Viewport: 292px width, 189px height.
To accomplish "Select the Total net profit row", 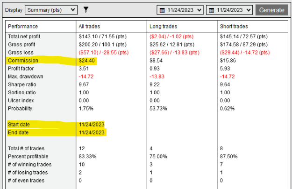I will (147, 36).
